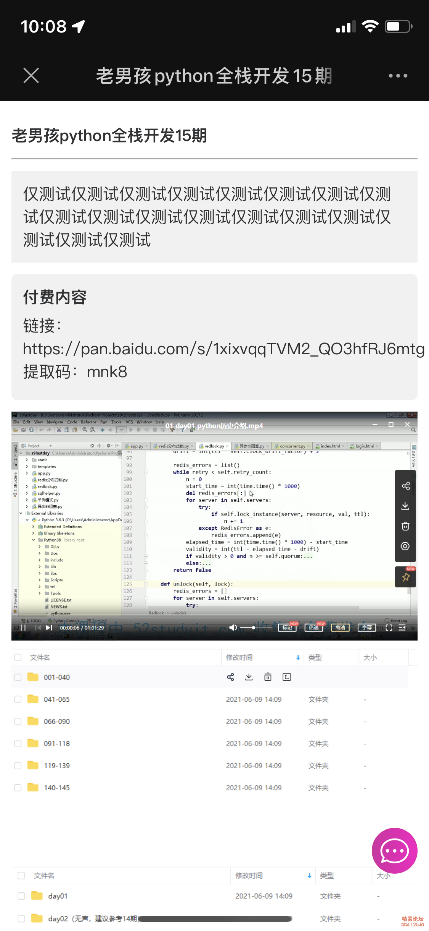Open the 140-145 folder
Image resolution: width=429 pixels, height=931 pixels.
pos(56,788)
